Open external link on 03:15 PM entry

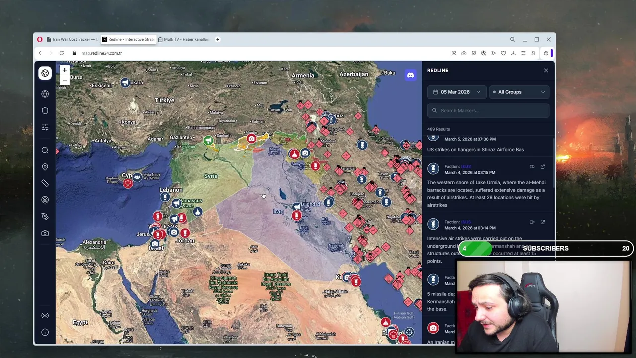point(543,167)
